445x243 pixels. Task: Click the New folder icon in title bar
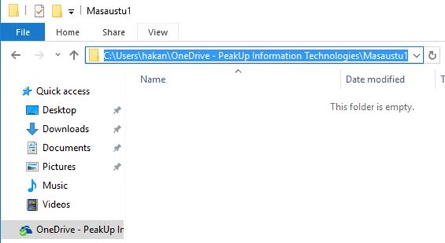pos(57,11)
